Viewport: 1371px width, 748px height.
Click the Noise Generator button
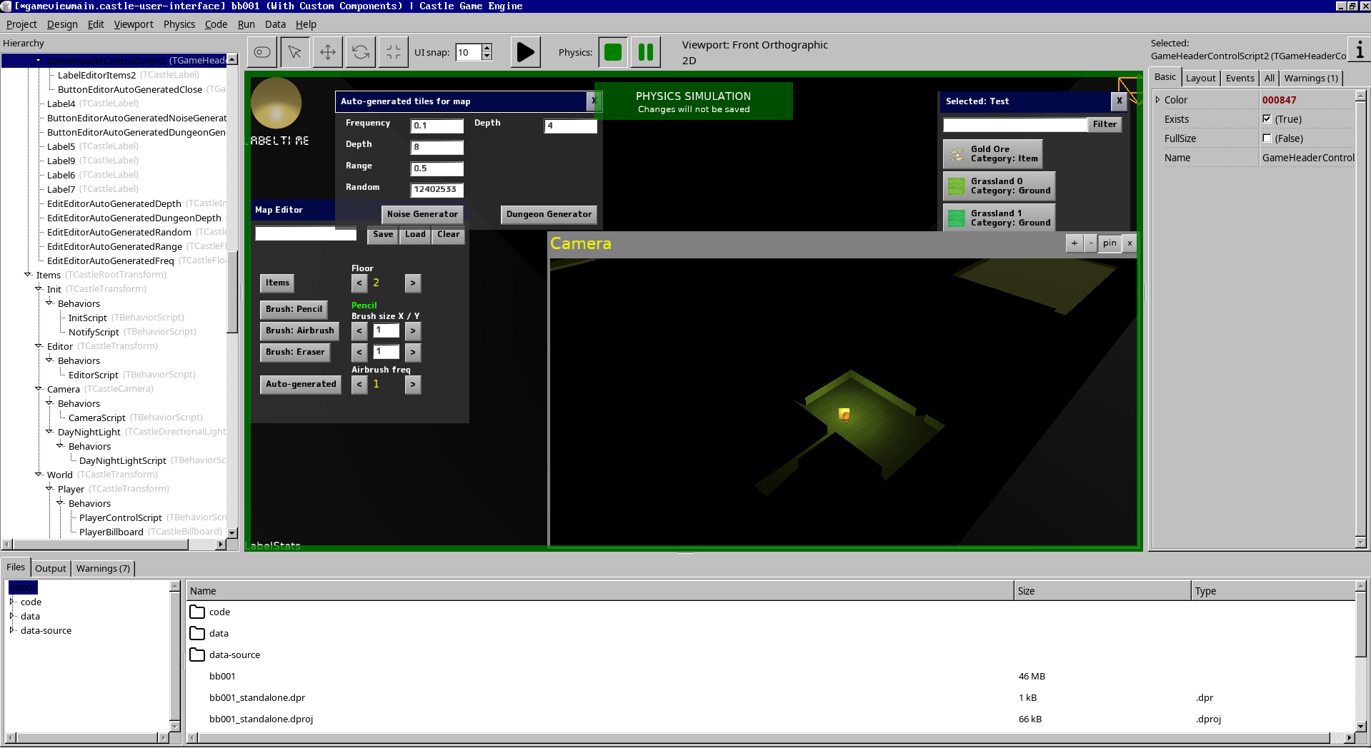point(422,214)
